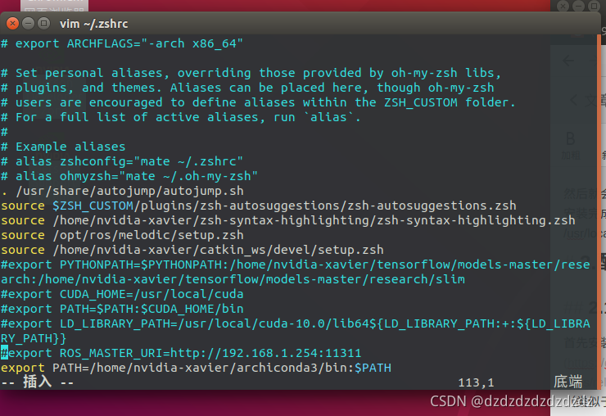
Task: Click the source zsh-autosuggestions.zsh line
Action: pyautogui.click(x=259, y=206)
